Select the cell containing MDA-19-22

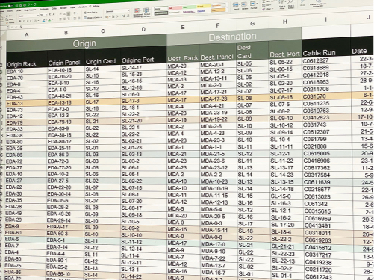pos(217,119)
